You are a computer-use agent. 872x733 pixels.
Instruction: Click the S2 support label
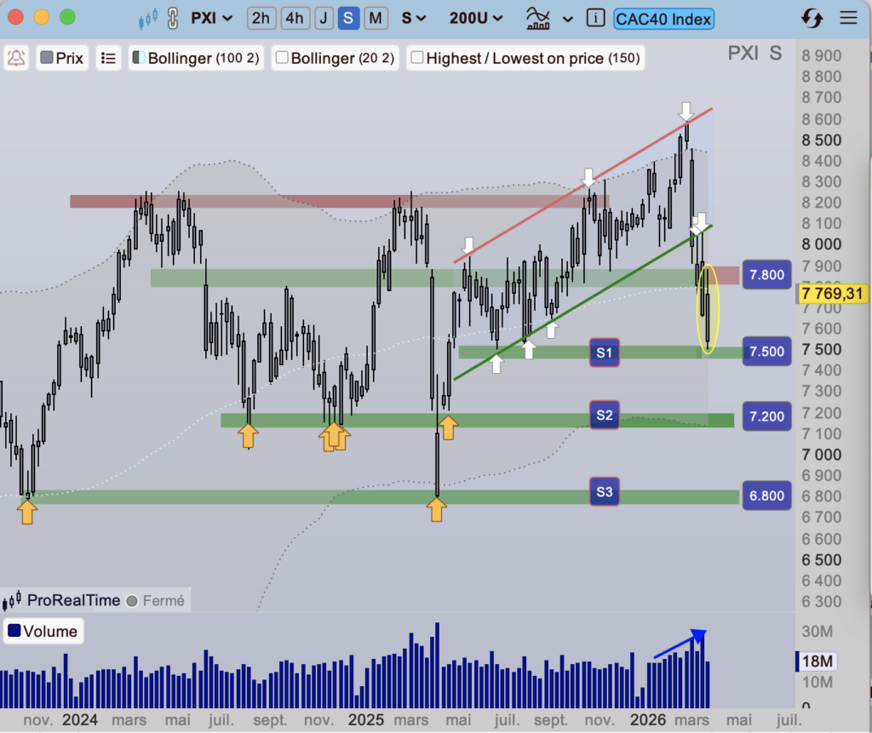(605, 415)
